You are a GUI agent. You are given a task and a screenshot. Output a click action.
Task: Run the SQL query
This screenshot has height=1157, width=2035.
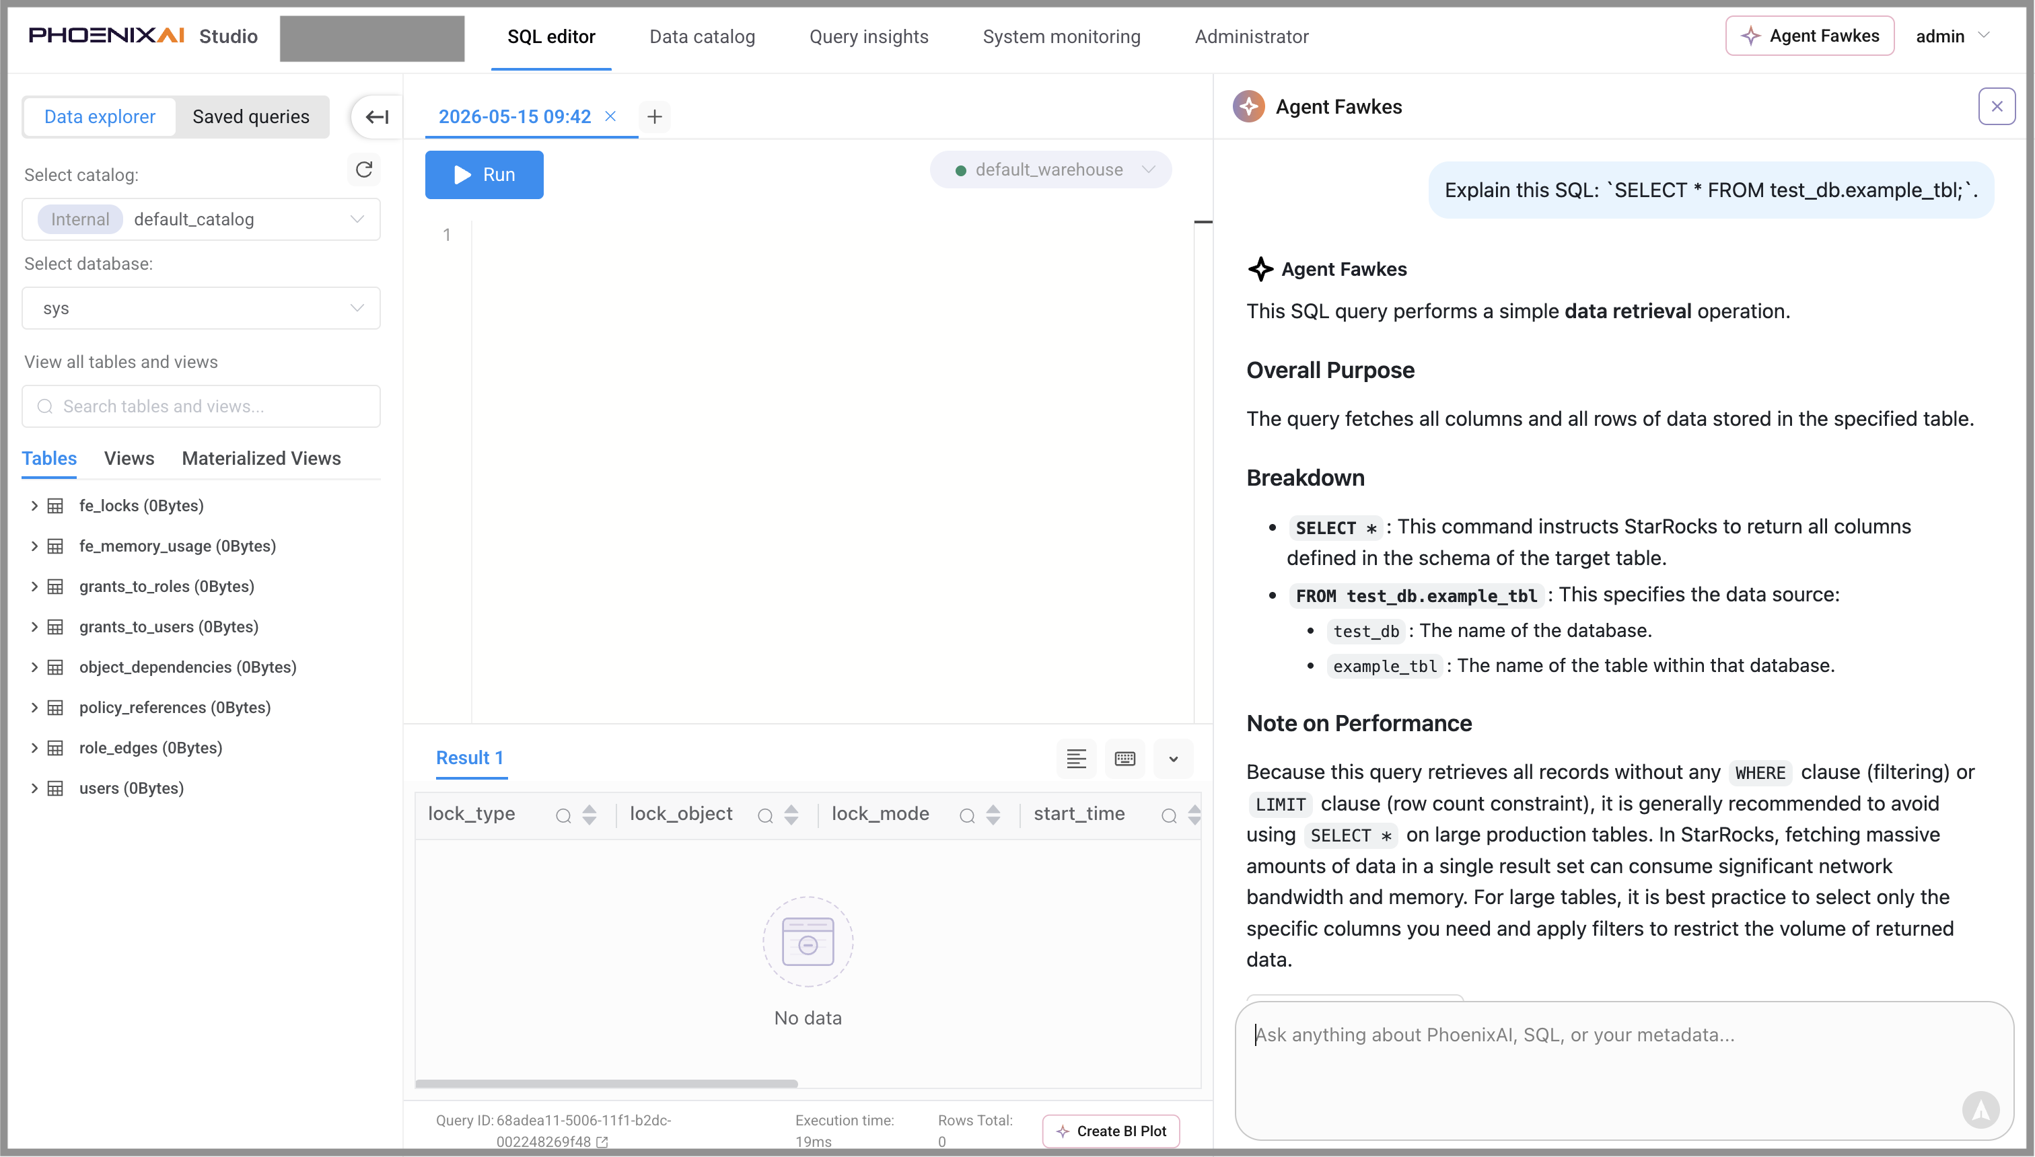coord(484,175)
